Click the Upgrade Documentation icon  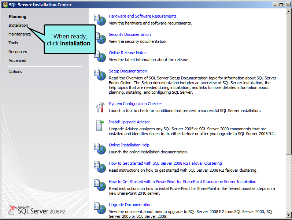tap(100, 208)
